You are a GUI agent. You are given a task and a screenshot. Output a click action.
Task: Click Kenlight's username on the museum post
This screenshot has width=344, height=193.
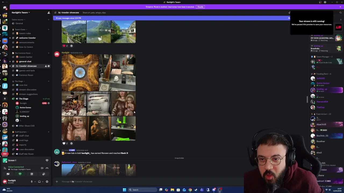tap(65, 53)
